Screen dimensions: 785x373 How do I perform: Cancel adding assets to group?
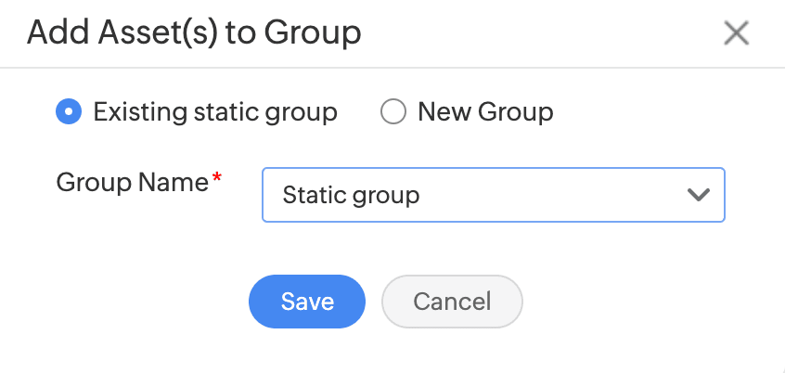pos(452,302)
